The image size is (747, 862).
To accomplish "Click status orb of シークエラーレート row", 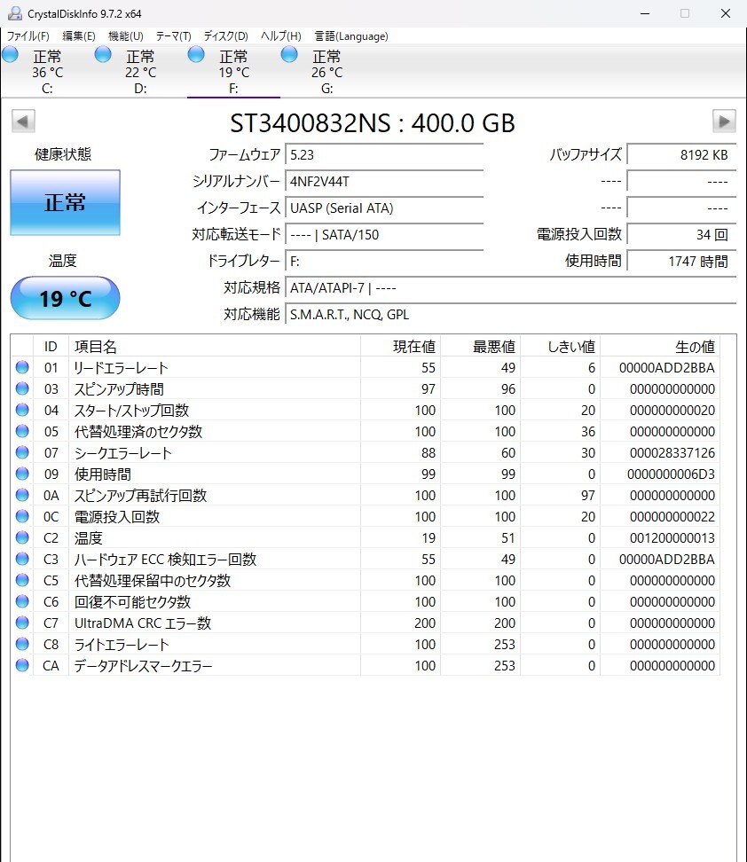I will click(22, 452).
